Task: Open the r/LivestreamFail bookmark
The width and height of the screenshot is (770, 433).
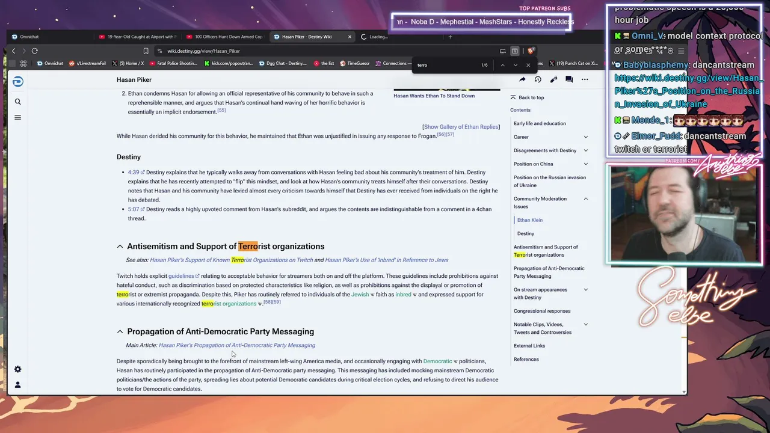Action: pyautogui.click(x=88, y=63)
